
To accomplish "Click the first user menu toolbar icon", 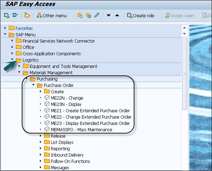I will click(x=7, y=16).
